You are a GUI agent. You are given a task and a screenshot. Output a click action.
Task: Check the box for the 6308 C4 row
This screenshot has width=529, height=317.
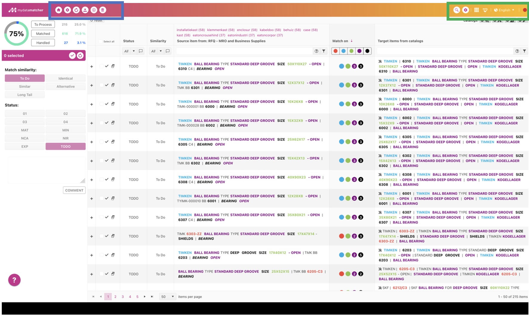tap(102, 179)
